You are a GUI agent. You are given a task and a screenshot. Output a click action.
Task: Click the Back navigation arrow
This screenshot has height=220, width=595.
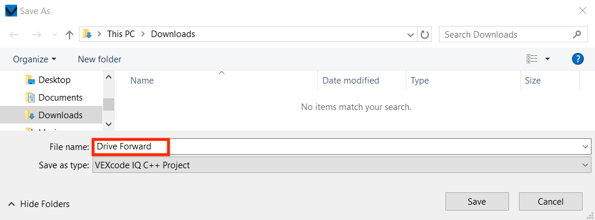[x=14, y=35]
